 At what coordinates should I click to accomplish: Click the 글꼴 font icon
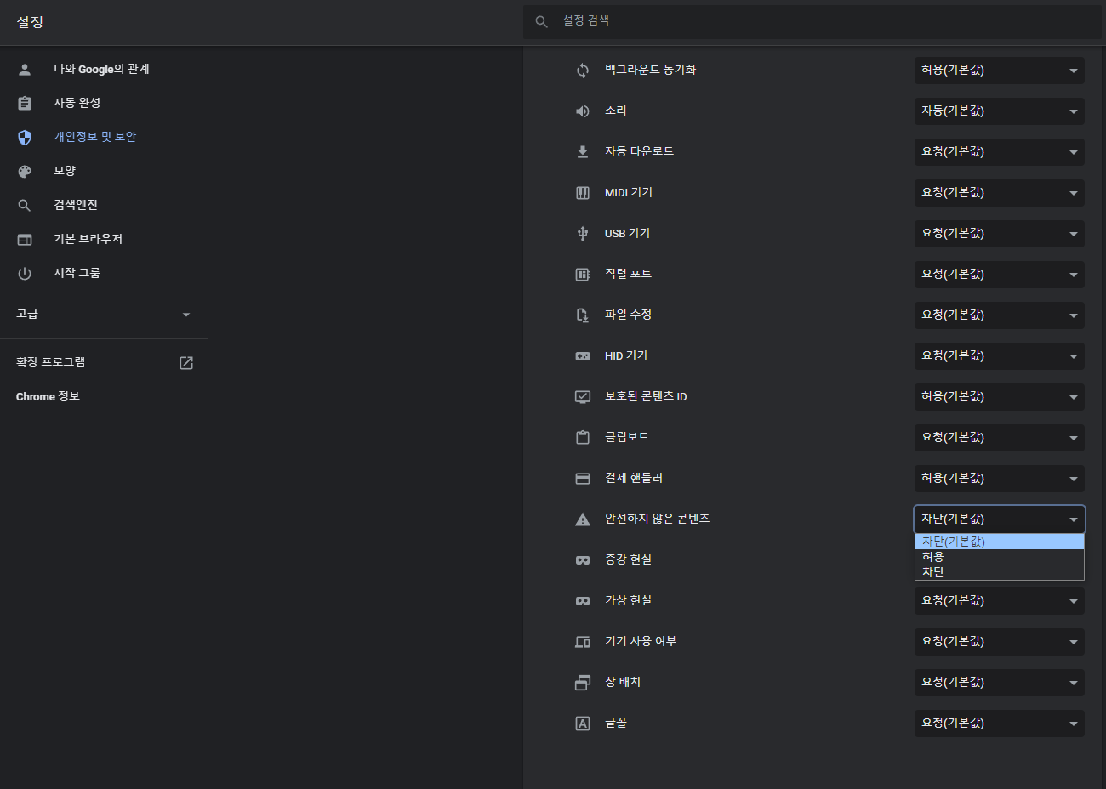(x=583, y=724)
